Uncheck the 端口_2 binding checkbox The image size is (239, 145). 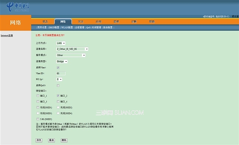click(x=58, y=96)
